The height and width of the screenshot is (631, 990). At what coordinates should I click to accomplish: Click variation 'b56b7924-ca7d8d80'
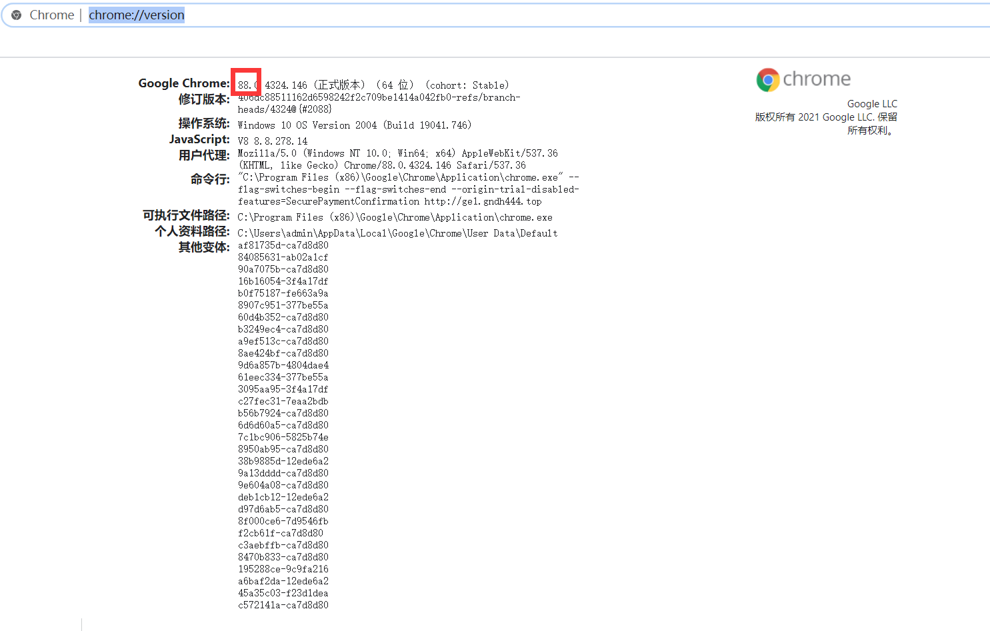click(283, 413)
